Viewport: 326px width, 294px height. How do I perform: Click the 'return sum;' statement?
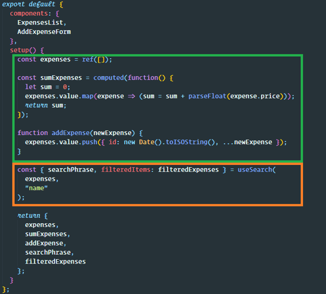tap(46, 105)
